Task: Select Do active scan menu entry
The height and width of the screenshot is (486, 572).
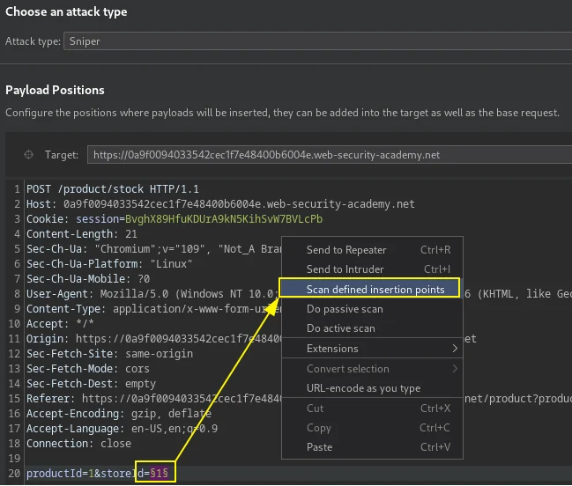Action: click(372, 328)
